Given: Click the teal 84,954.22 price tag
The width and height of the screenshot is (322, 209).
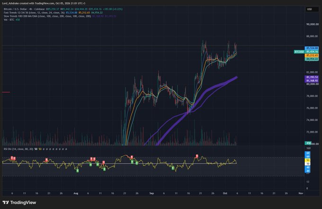Looking at the screenshot, I should click(x=312, y=59).
